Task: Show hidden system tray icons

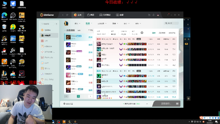Action: pyautogui.click(x=189, y=122)
